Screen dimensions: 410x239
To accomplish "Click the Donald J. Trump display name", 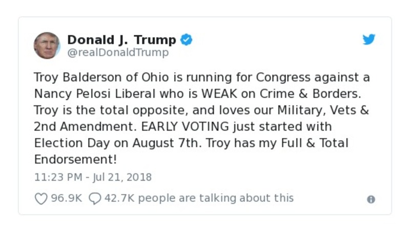I will [121, 40].
